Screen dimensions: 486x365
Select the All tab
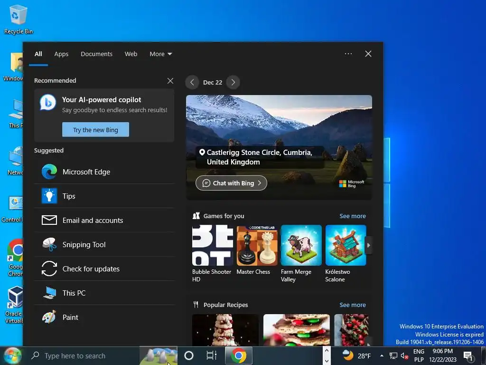pyautogui.click(x=38, y=54)
